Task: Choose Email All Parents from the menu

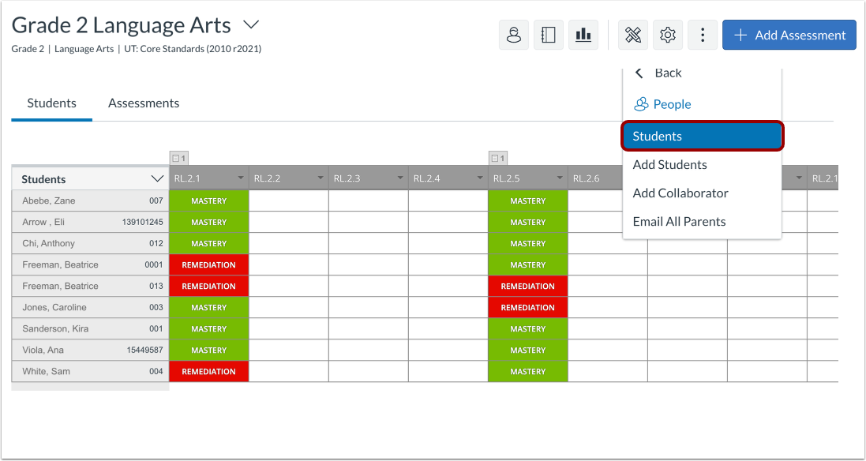Action: pyautogui.click(x=678, y=221)
